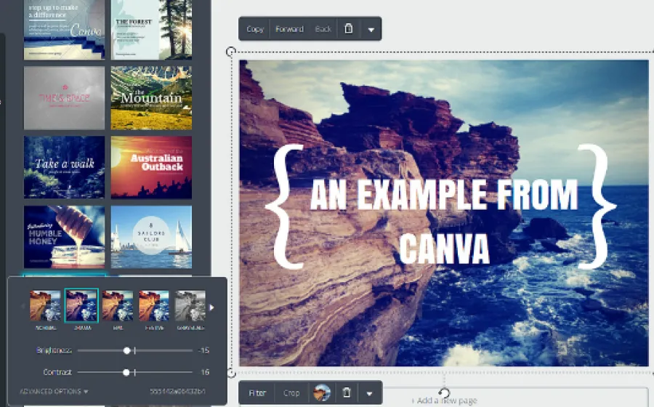Click the Add a new page link

pyautogui.click(x=444, y=400)
